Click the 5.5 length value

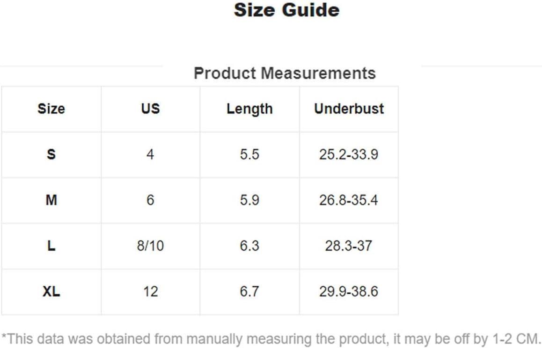[x=249, y=154]
